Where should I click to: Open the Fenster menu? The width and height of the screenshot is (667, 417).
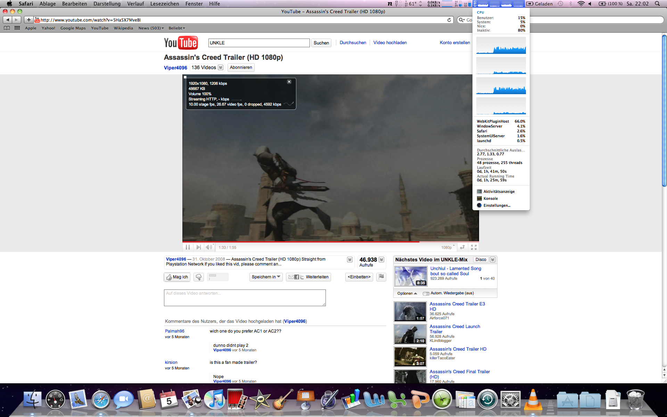(194, 3)
